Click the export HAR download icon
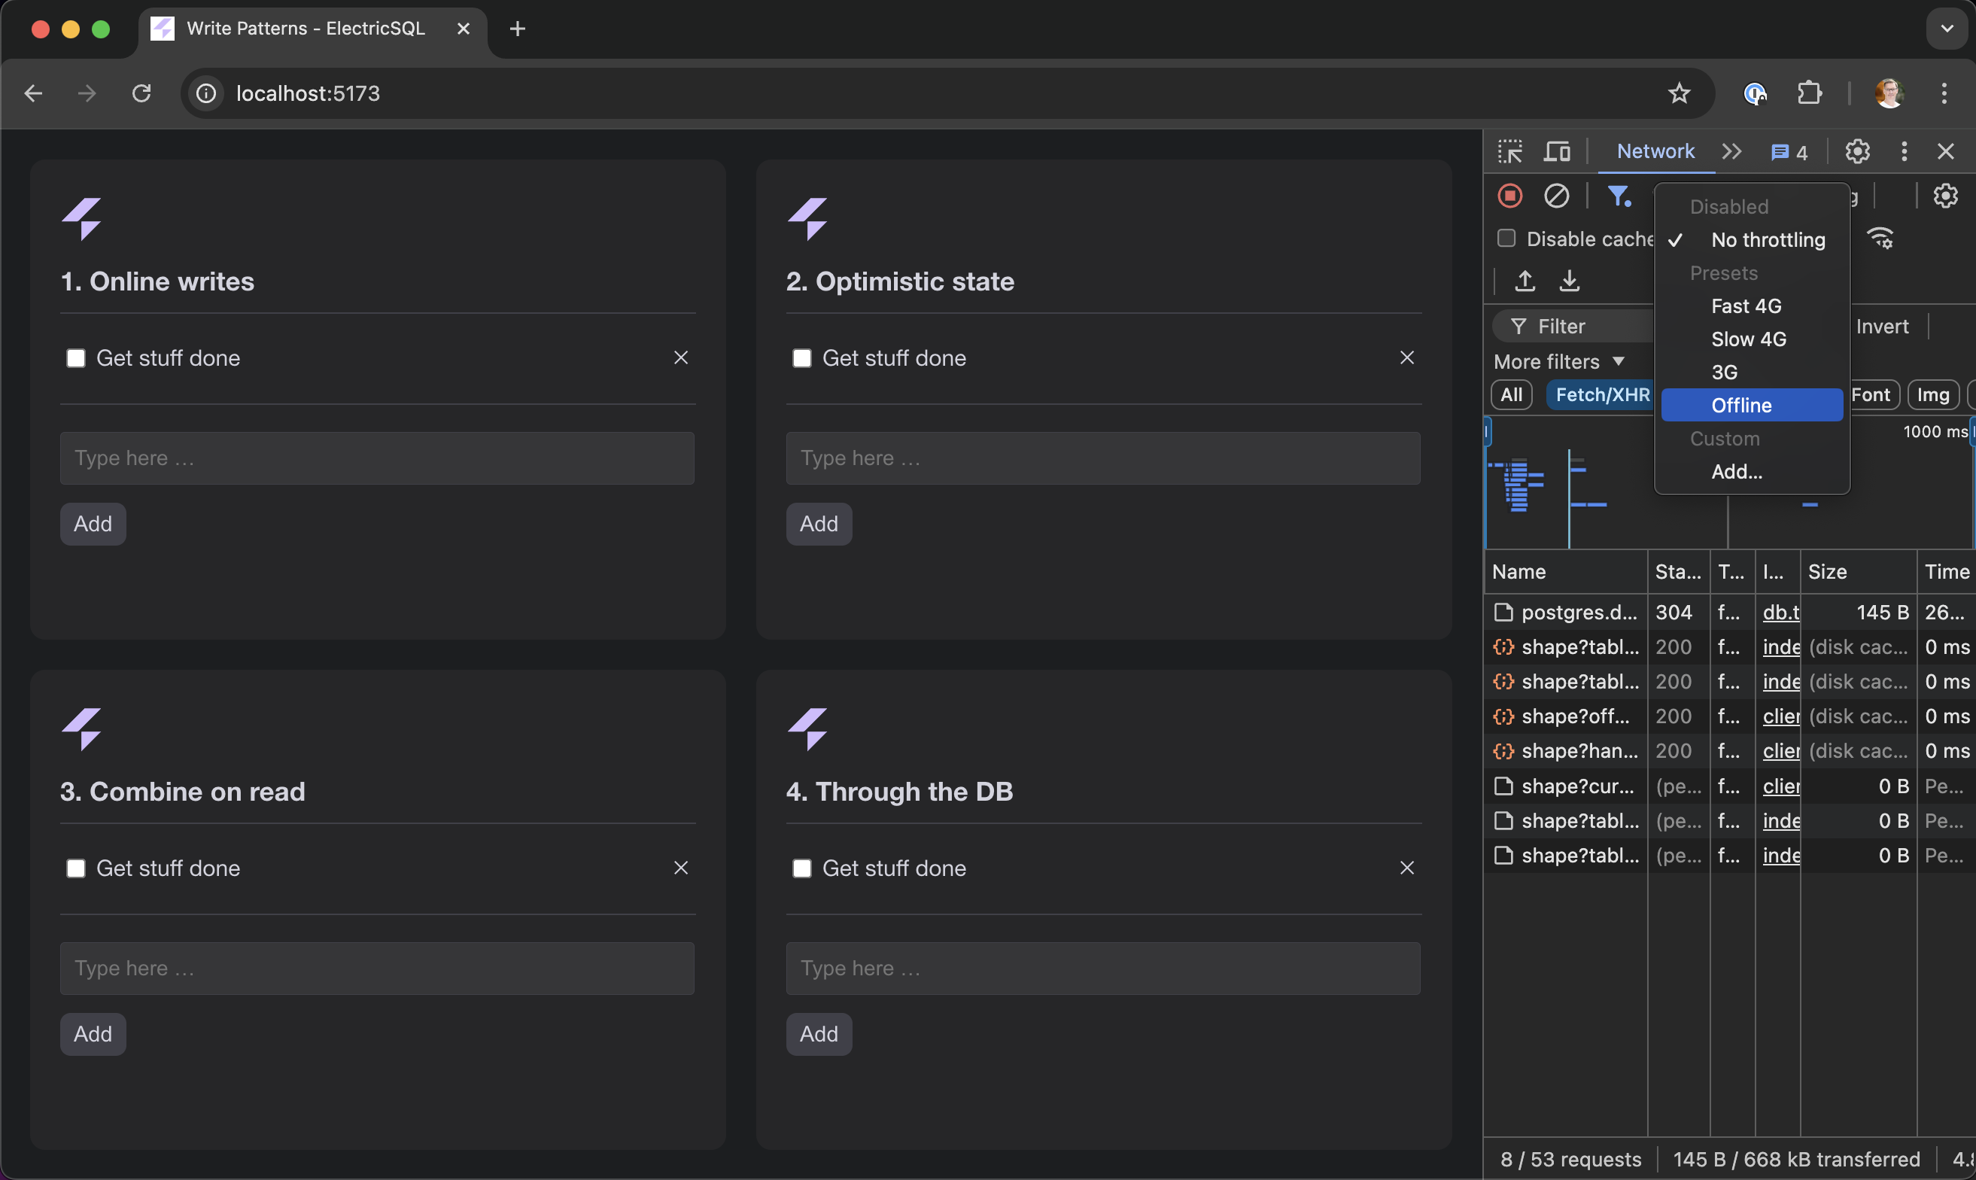This screenshot has height=1180, width=1976. coord(1569,281)
